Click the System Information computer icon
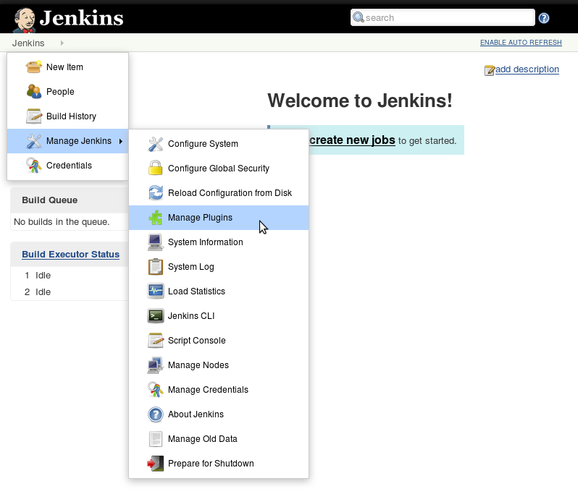Screen dimensions: 578x494 pyautogui.click(x=155, y=242)
